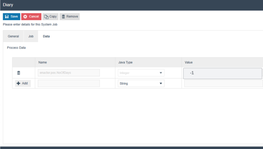Click the Diary title in header bar
The width and height of the screenshot is (263, 149).
8,5
